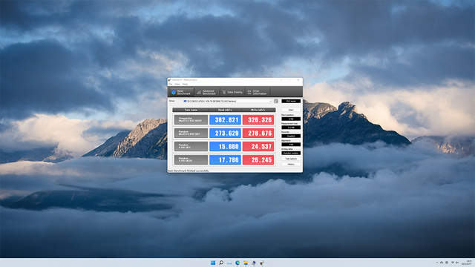Open the Widgets taskbar icon
Viewport: 475px width, 267px height.
(229, 263)
